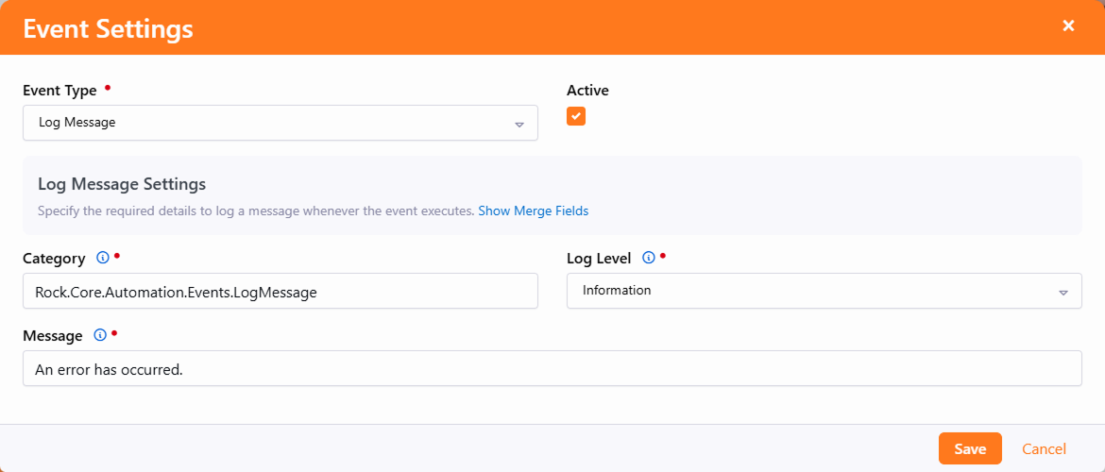Save the event settings
This screenshot has height=472, width=1105.
pos(970,448)
